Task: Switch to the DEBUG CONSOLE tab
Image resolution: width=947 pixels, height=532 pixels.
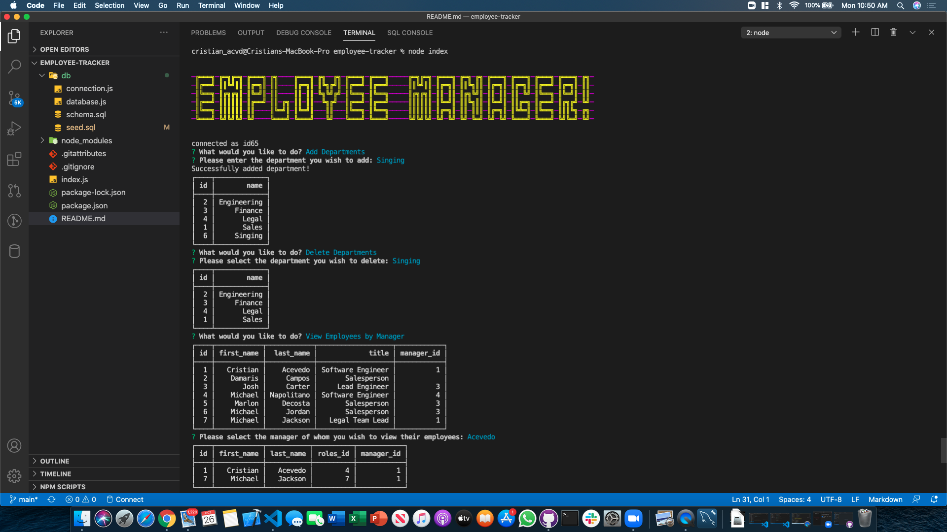Action: coord(304,33)
